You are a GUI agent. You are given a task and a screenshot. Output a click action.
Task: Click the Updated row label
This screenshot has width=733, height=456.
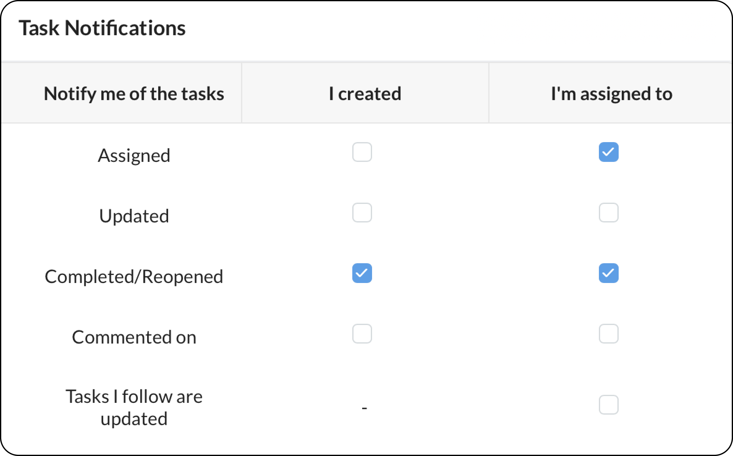click(x=134, y=216)
